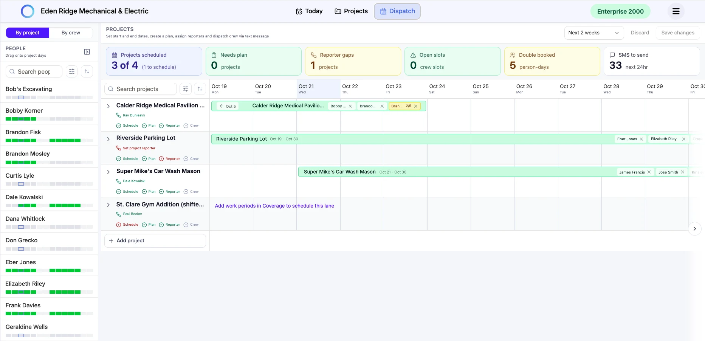Screen dimensions: 705x341
Task: Focus the Search people field
Action: 34,71
